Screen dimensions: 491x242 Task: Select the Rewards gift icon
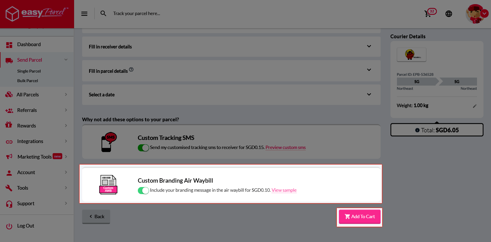coord(9,125)
